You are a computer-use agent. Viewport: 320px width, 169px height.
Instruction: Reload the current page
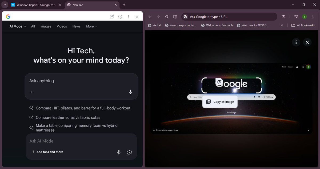pos(167,16)
